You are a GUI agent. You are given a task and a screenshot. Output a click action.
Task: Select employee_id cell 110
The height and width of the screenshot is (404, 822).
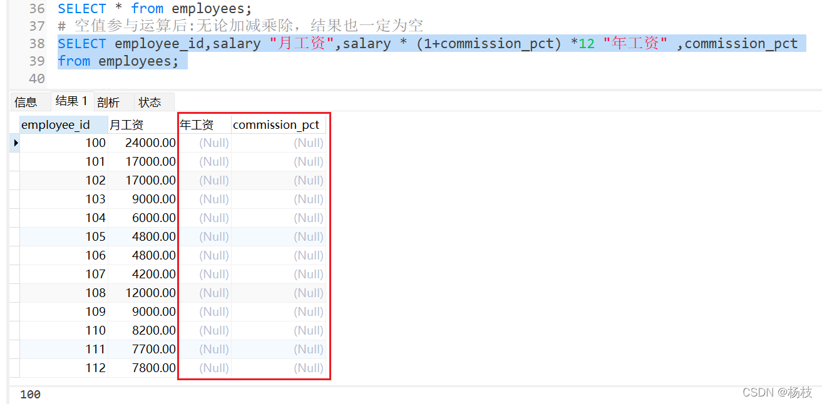point(64,330)
